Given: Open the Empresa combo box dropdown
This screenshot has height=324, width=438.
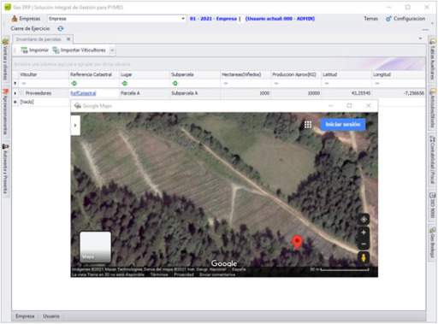Looking at the screenshot, I should 183,19.
